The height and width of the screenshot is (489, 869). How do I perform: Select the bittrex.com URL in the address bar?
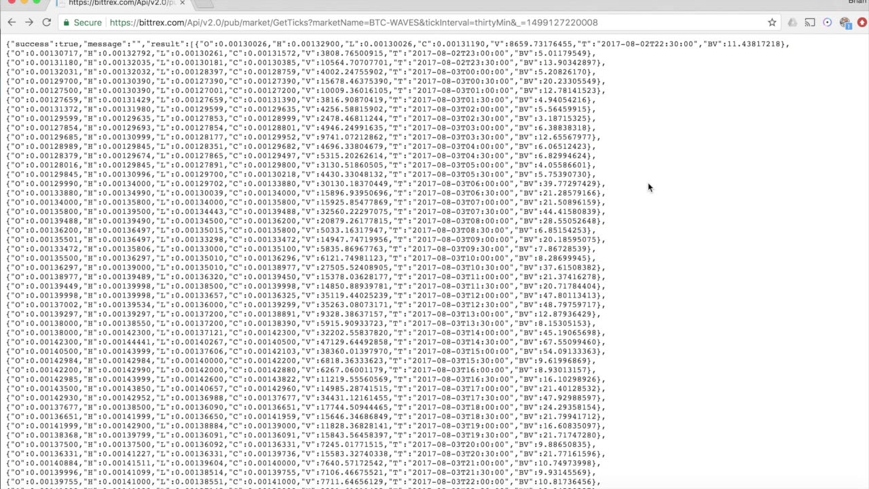[x=353, y=22]
